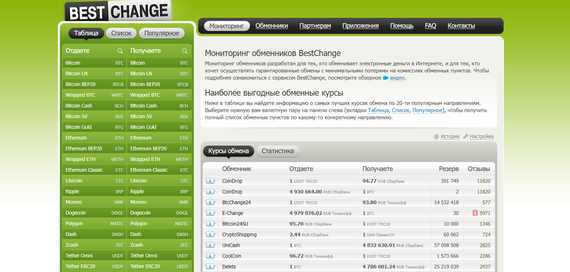The image size is (570, 272).
Task: Open the Delets exchanger link
Action: (229, 267)
